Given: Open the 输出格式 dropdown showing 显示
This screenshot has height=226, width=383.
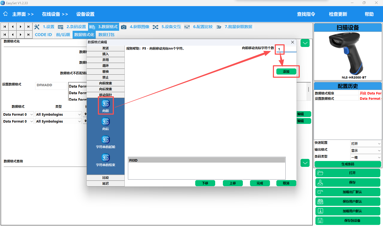Looking at the screenshot, I should (366, 150).
